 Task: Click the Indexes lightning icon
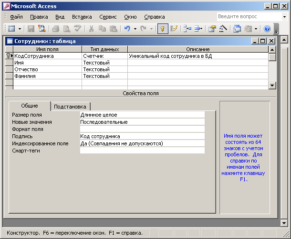coord(174,29)
